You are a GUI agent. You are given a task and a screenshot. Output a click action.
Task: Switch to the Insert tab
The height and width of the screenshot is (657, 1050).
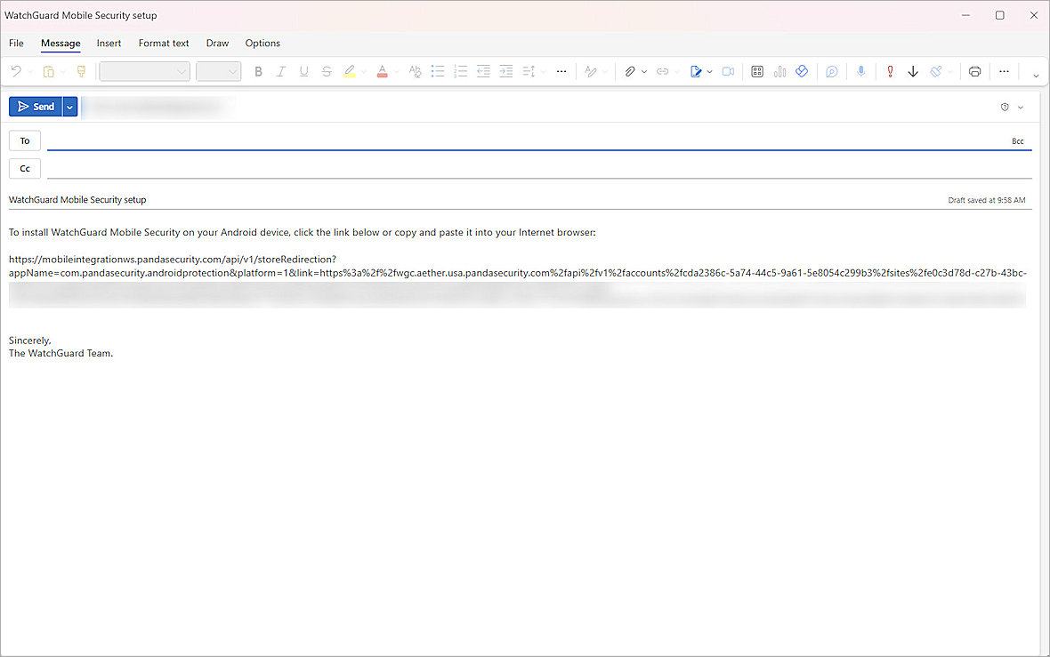tap(109, 43)
